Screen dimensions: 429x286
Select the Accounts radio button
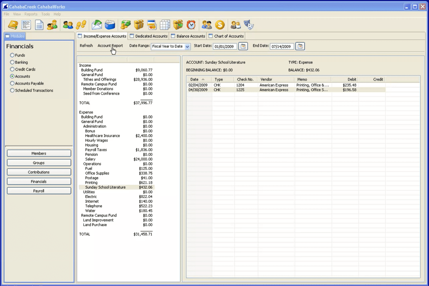click(x=12, y=76)
